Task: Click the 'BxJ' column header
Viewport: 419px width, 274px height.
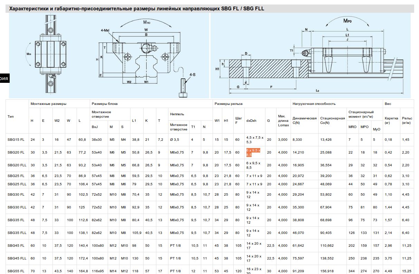Action: pos(95,127)
